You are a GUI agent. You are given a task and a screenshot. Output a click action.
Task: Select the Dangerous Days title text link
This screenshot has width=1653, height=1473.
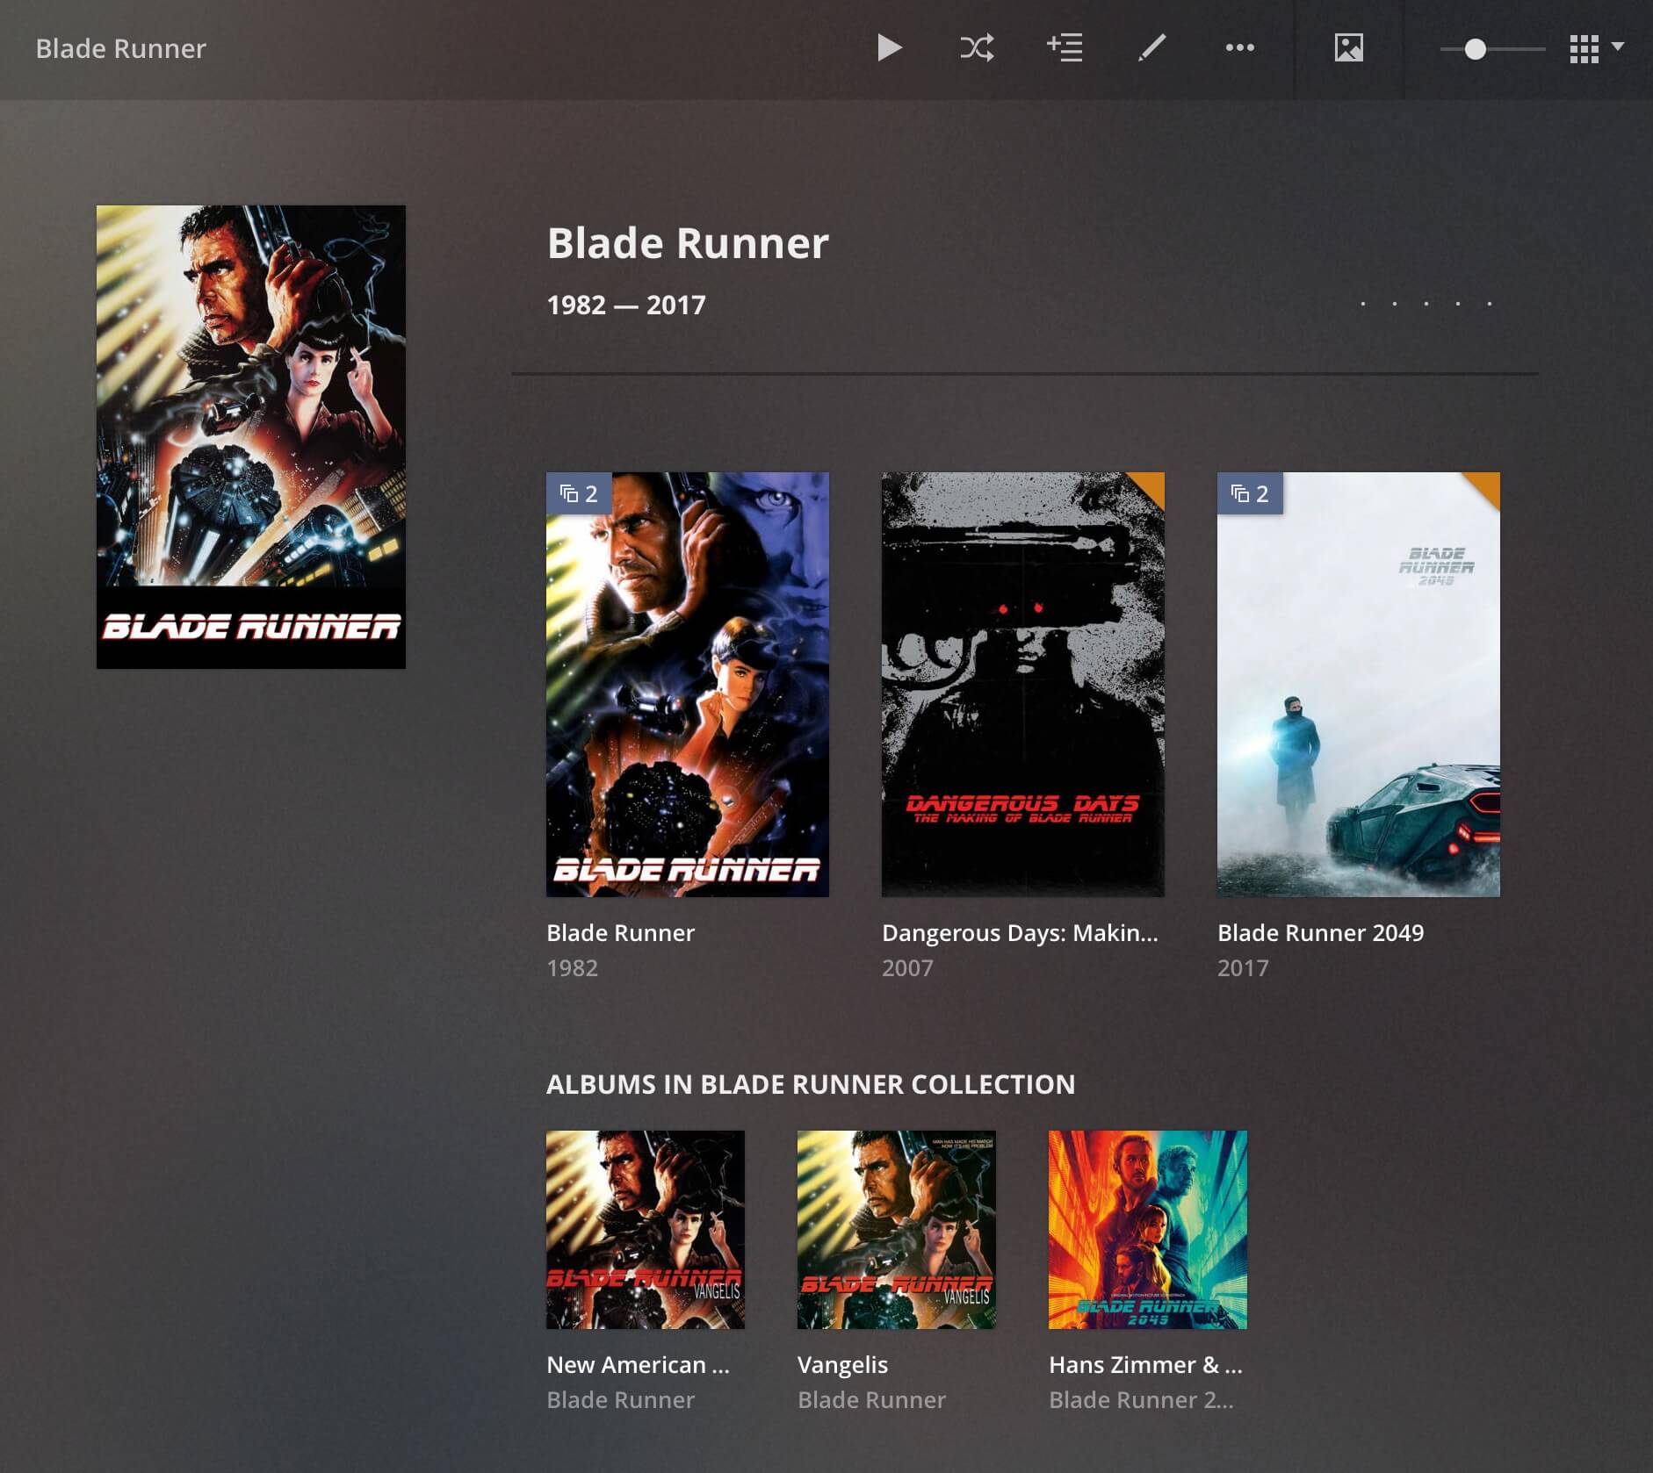click(1019, 932)
